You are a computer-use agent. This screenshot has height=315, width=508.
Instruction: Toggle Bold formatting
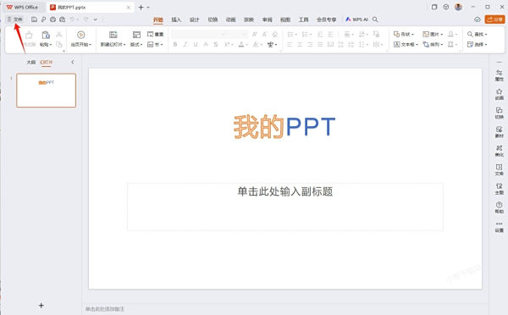pyautogui.click(x=175, y=44)
